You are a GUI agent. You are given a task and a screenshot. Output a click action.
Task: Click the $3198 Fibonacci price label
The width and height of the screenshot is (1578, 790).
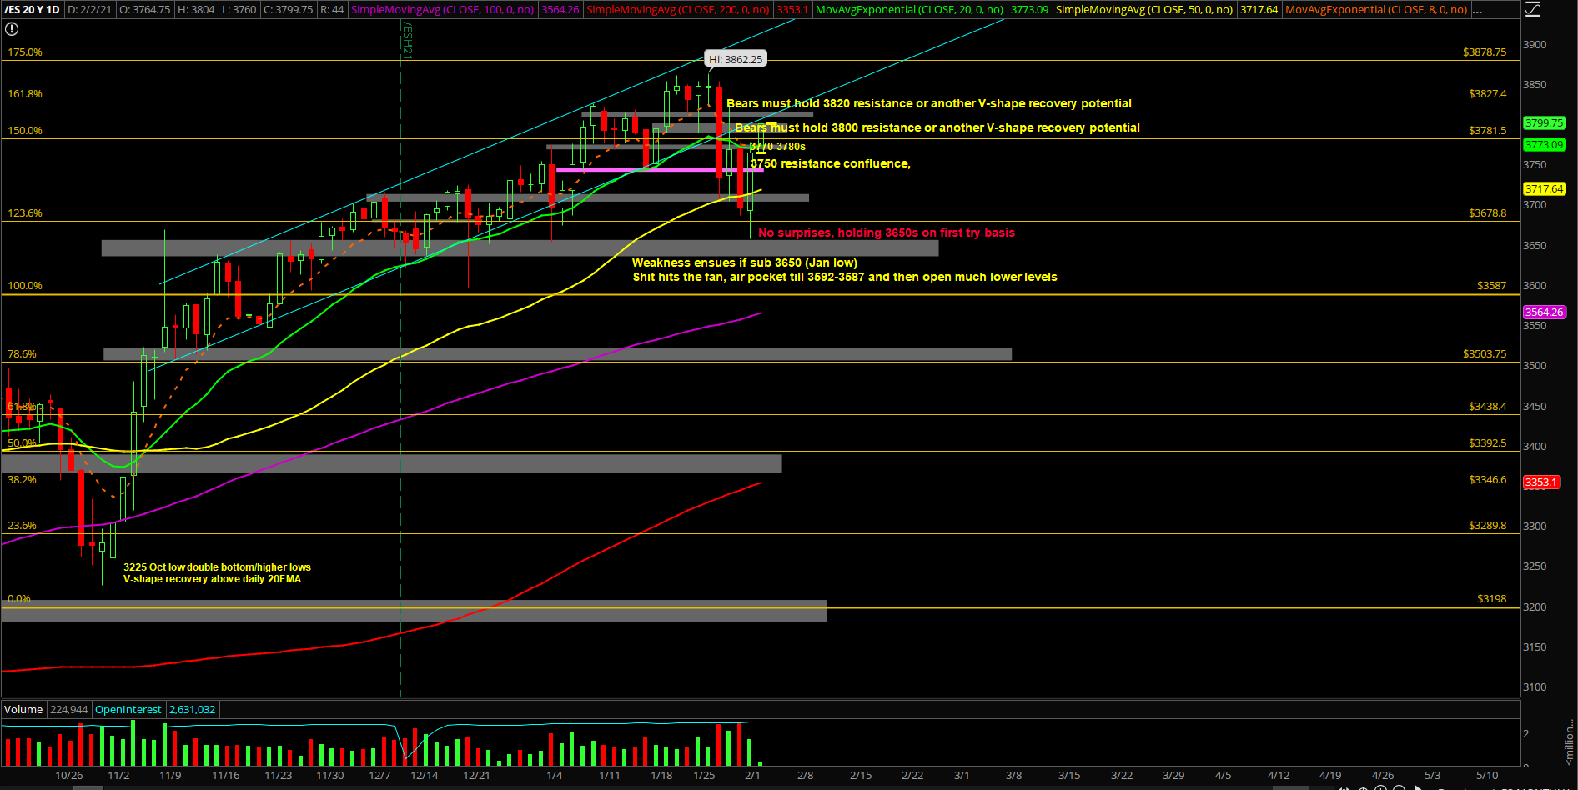coord(1492,599)
